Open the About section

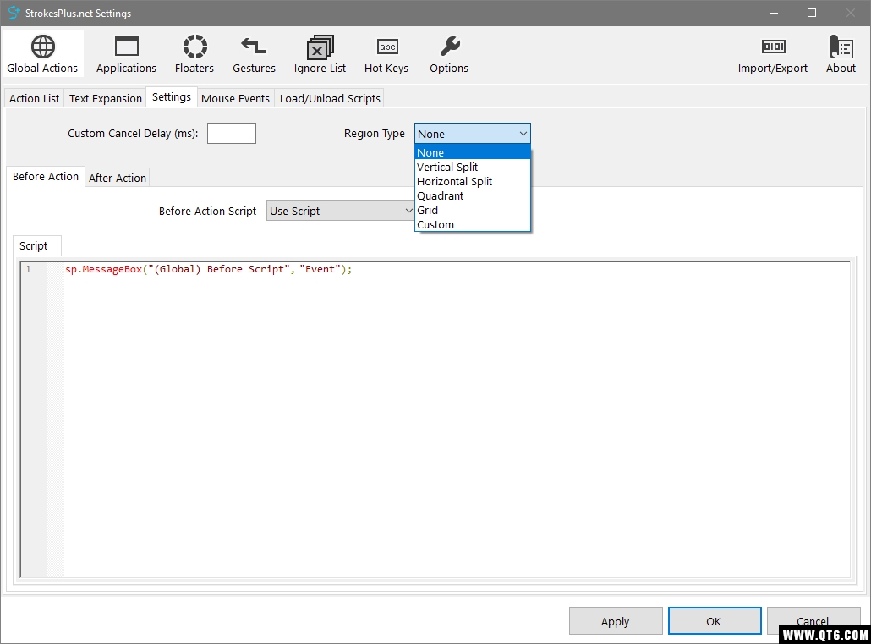841,54
